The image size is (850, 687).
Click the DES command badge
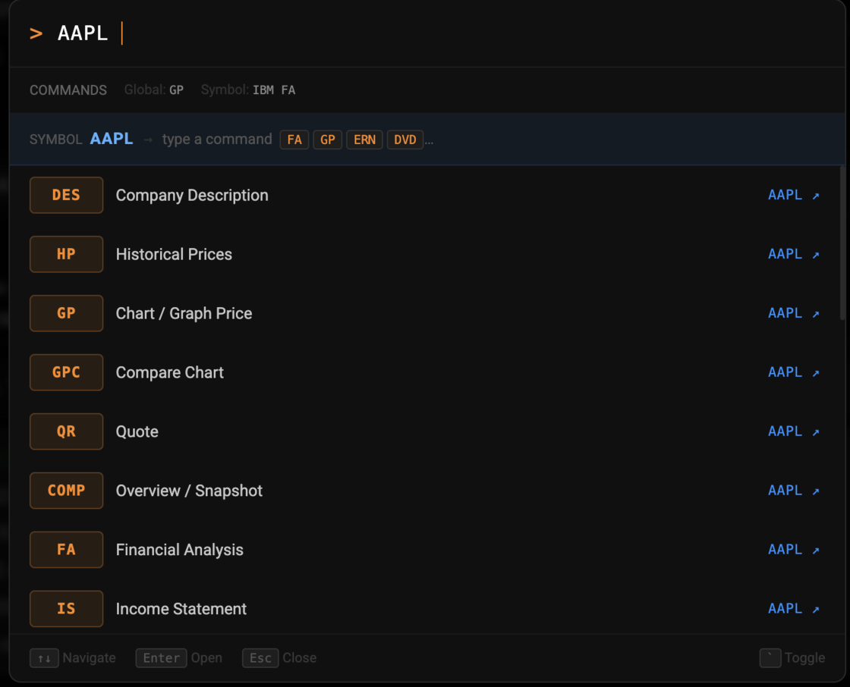tap(66, 195)
